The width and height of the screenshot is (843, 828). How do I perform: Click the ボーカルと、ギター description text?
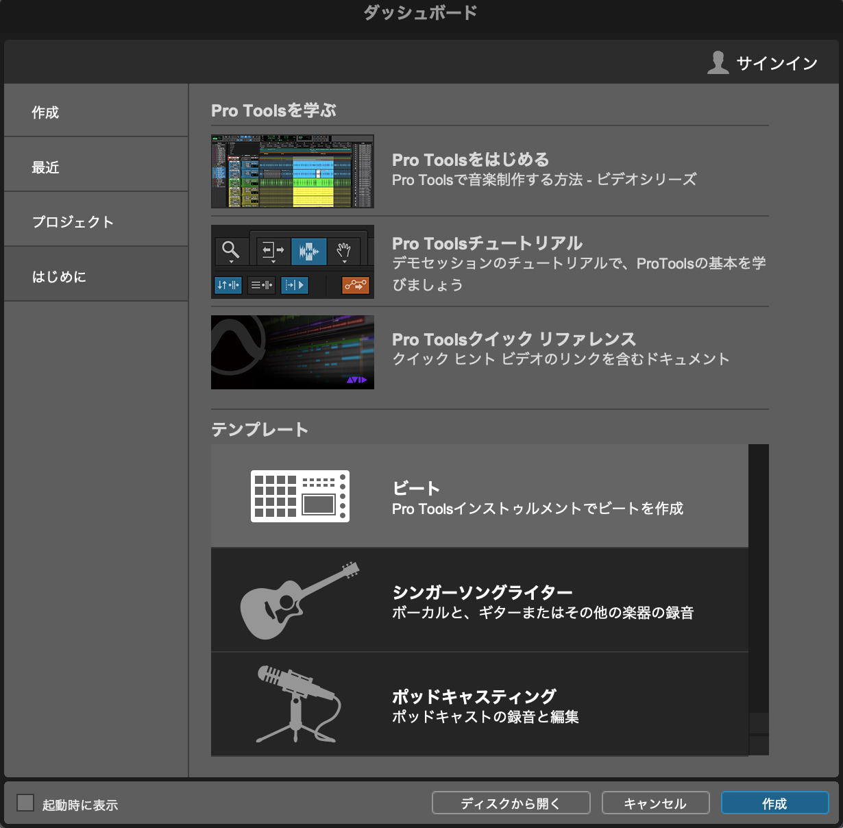pyautogui.click(x=543, y=613)
